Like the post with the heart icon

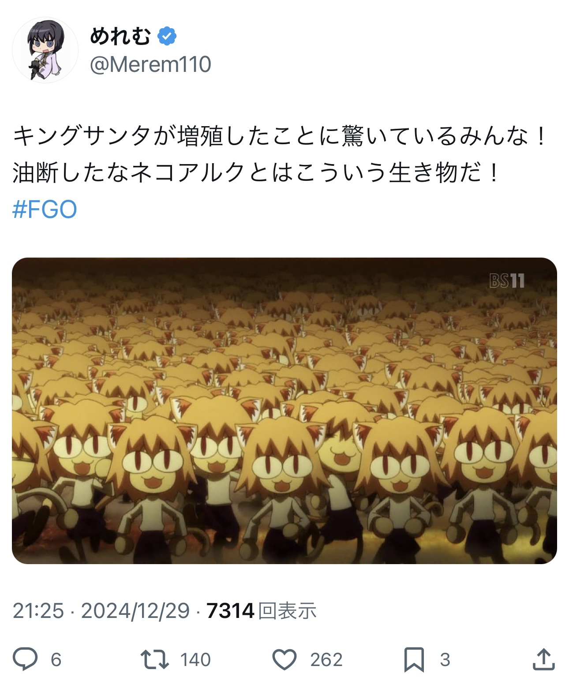pos(284,659)
